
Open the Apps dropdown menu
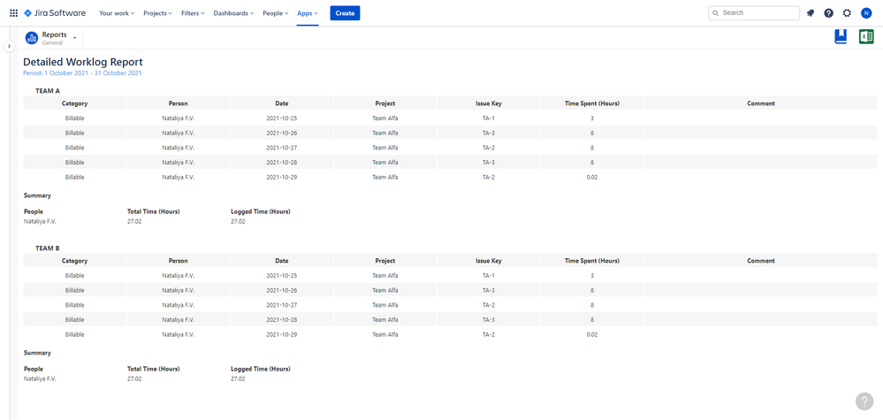coord(308,13)
